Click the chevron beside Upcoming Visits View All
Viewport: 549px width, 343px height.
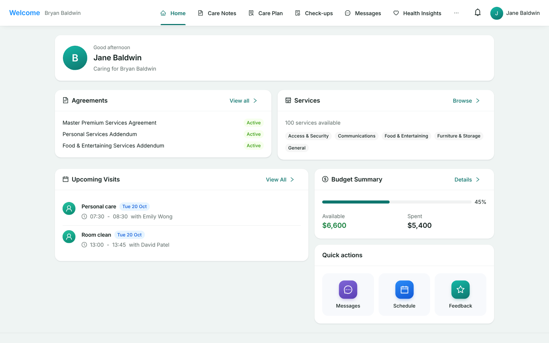[292, 180]
